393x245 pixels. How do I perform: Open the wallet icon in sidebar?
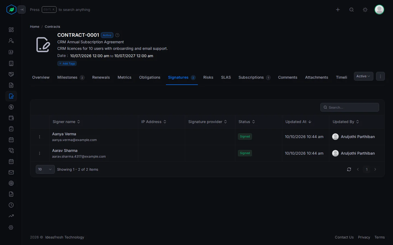click(11, 118)
